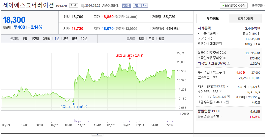The width and height of the screenshot is (266, 137).
Task: Click the 전일 value 18,700
Action: [x=77, y=17]
